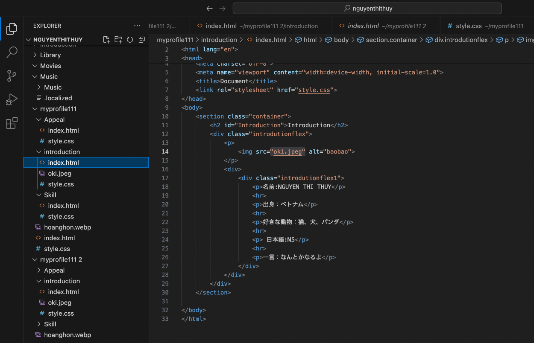534x343 pixels.
Task: Collapse the myprofile111 folder
Action: (58, 109)
